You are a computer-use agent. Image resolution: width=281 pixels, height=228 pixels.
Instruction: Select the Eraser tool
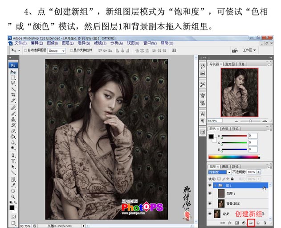point(13,131)
